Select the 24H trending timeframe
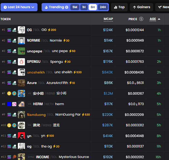The height and width of the screenshot is (160, 169). pos(103,7)
